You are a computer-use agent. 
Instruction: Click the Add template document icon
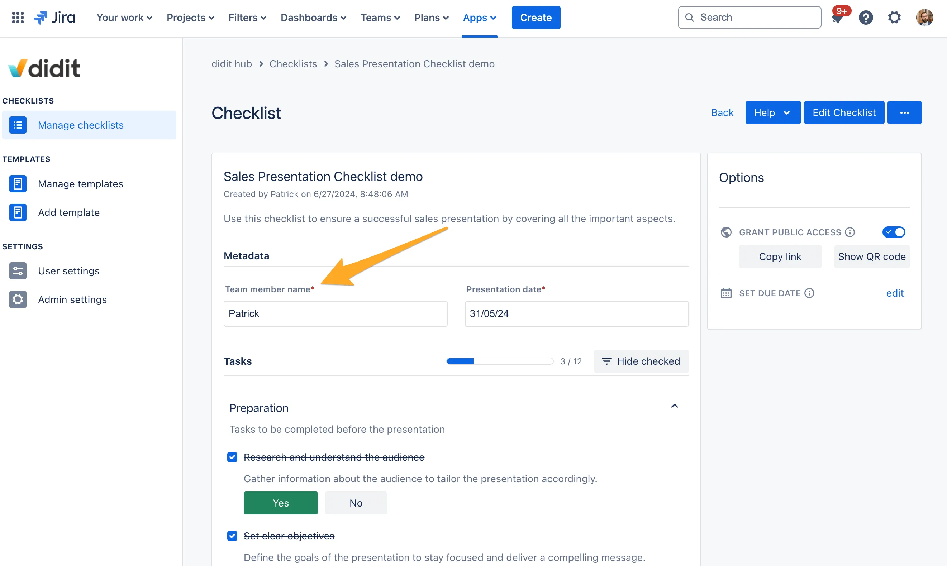click(x=18, y=212)
